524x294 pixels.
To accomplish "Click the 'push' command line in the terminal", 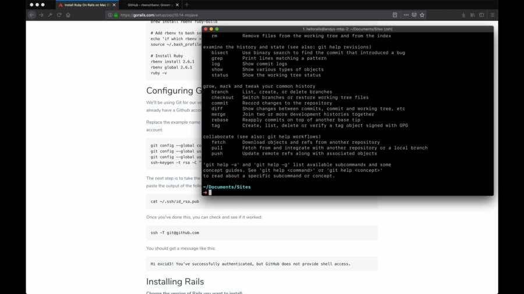I will pos(217,153).
